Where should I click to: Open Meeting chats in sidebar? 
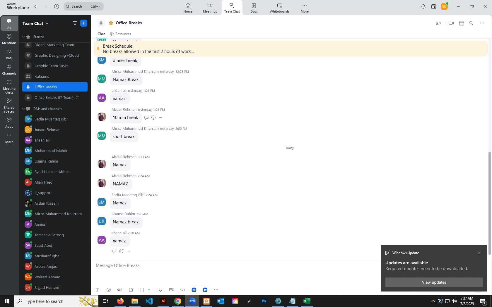click(9, 87)
